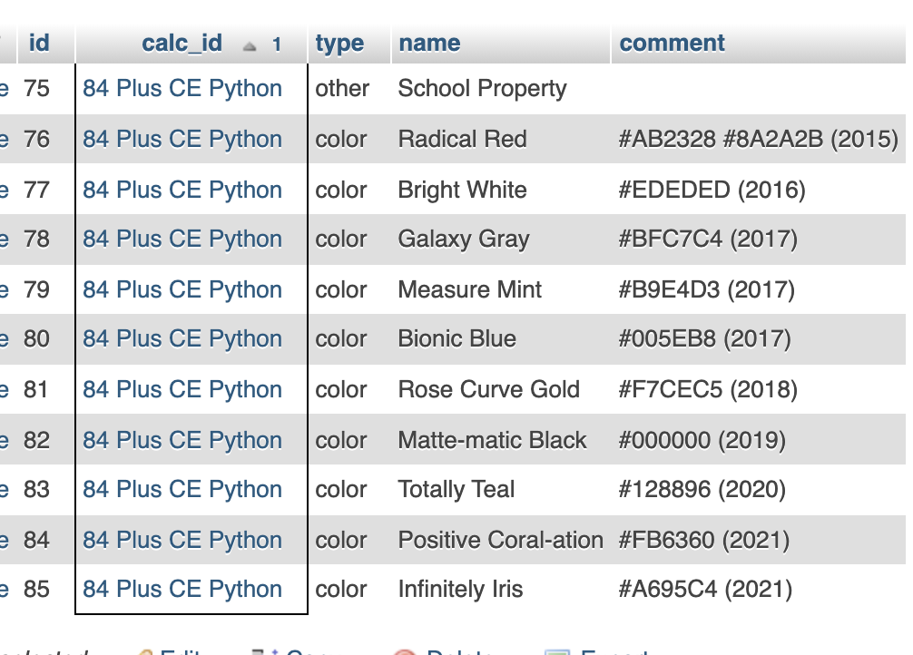This screenshot has height=655, width=913.
Task: Sort rows by the id column header
Action: [x=39, y=43]
